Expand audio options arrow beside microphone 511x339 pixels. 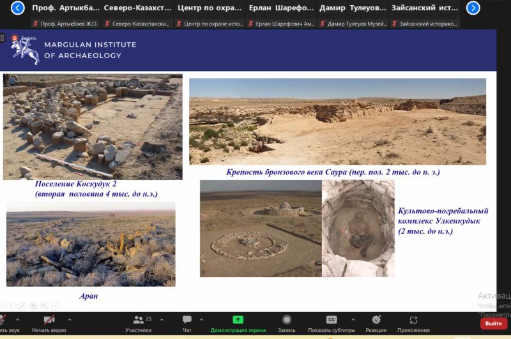17,319
